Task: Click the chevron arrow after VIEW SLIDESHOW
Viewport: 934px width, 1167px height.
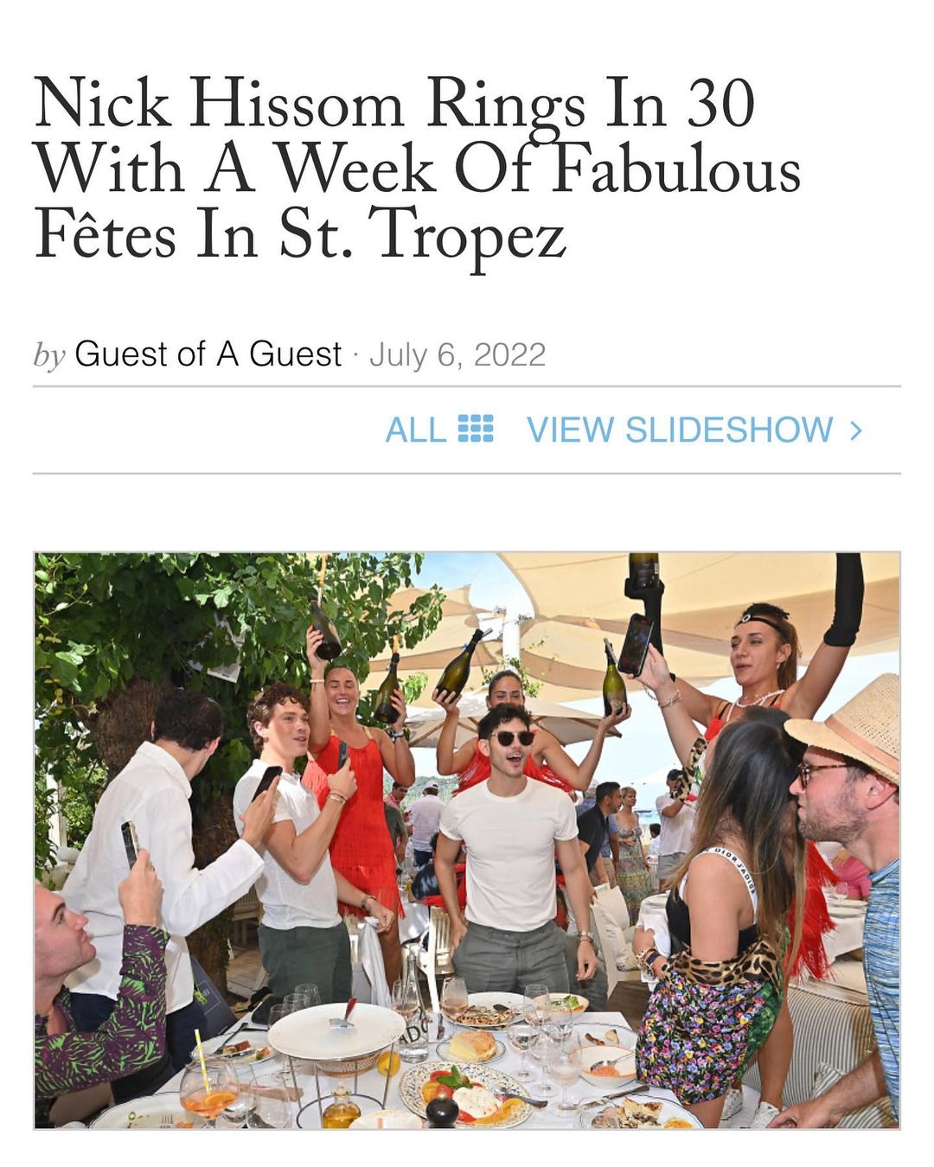Action: [856, 430]
